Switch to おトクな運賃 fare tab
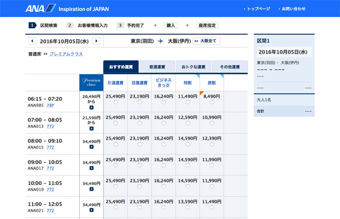This screenshot has height=219, width=340. pos(193,67)
